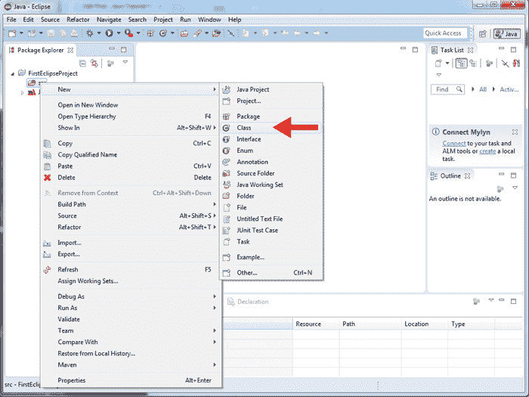Click the Annotation icon in New submenu
Image resolution: width=529 pixels, height=397 pixels.
click(x=227, y=162)
